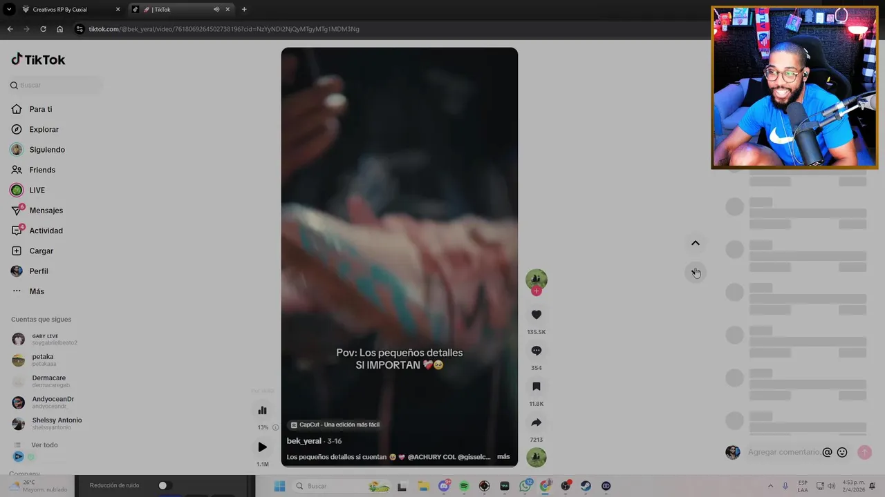Screen dimensions: 885x497
Task: Open the browser tab search dropdown
Action: pos(9,9)
